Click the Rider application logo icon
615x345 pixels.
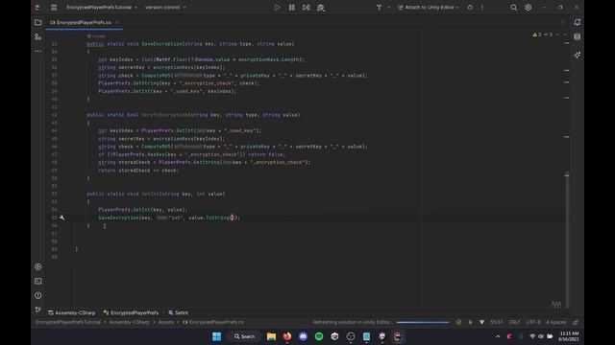pos(37,8)
